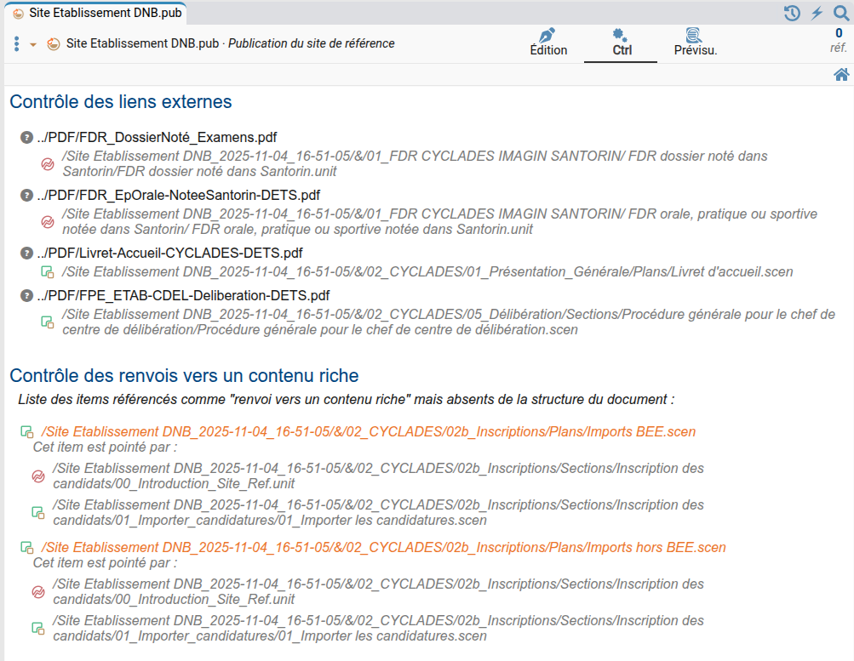Go to home via house icon

pos(841,75)
